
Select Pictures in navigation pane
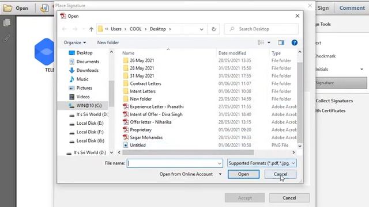84,88
